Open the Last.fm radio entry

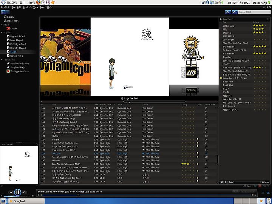point(12,28)
